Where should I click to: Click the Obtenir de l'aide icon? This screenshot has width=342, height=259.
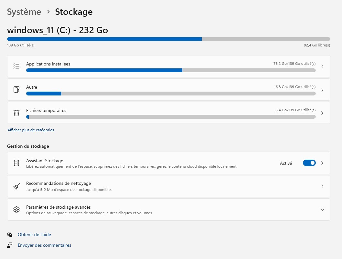(x=10, y=234)
